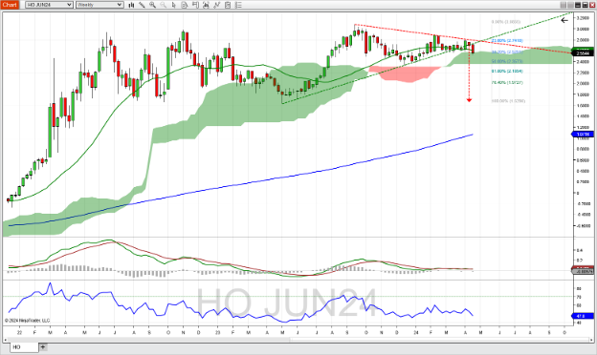Image resolution: width=597 pixels, height=355 pixels.
Task: Click the zoom in magnifier icon
Action: click(x=152, y=5)
